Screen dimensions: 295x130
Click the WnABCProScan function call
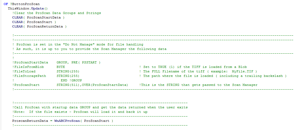[67, 121]
